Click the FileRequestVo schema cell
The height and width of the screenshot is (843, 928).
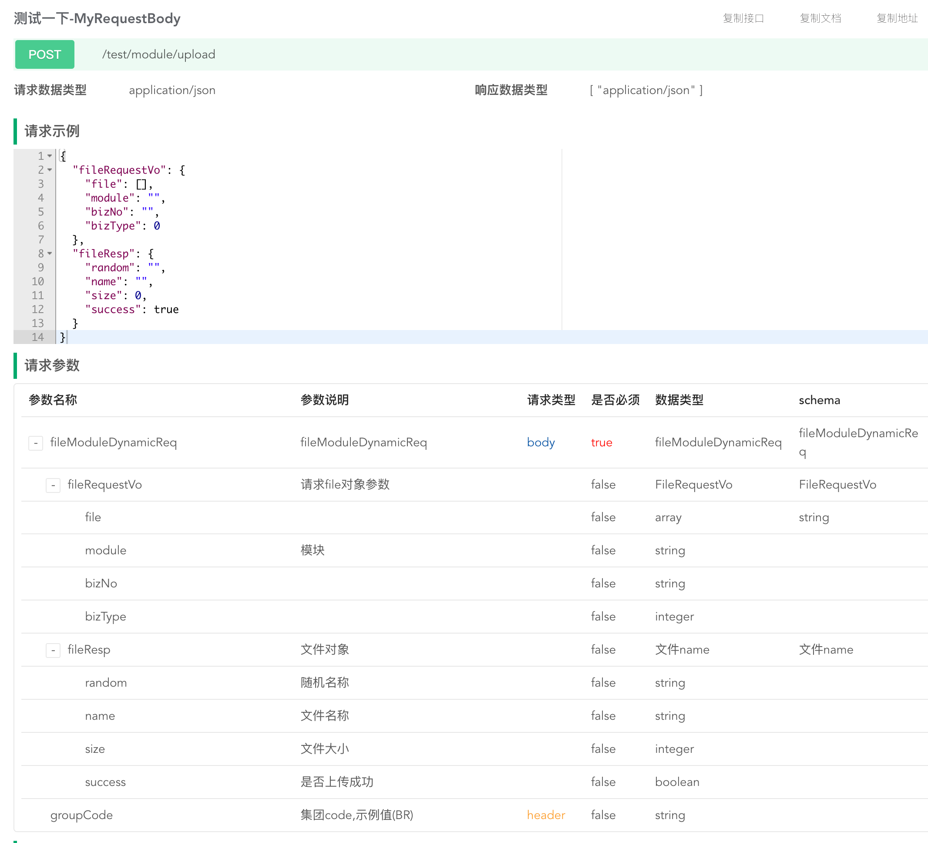(837, 484)
